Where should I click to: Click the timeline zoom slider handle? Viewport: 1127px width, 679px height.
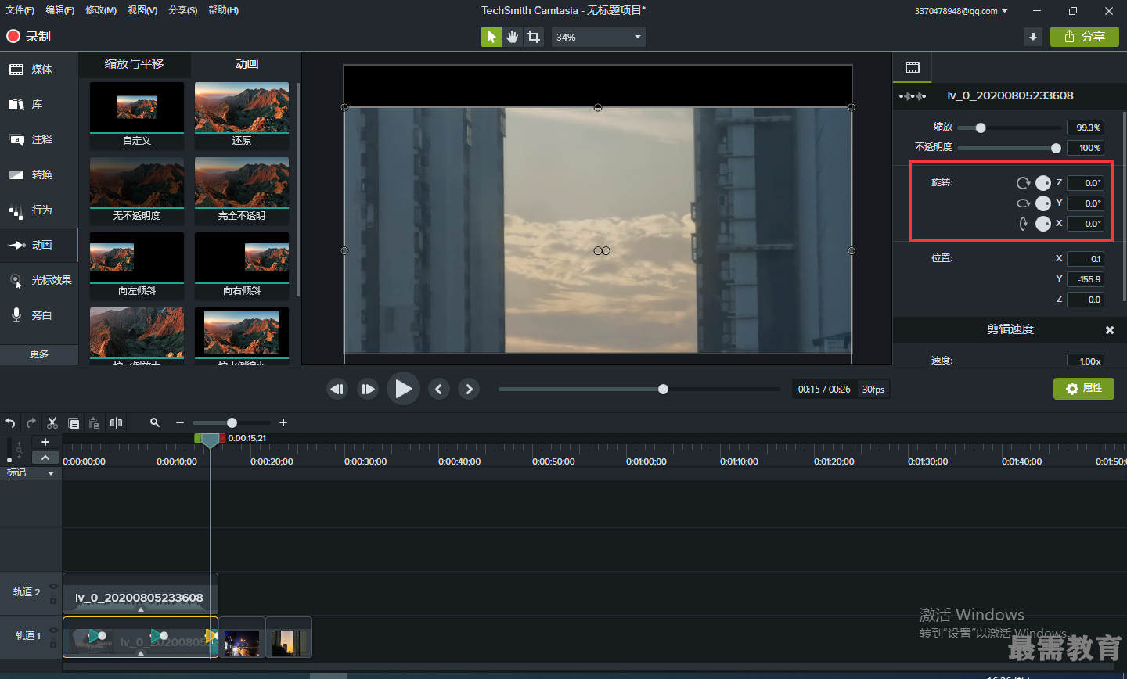pyautogui.click(x=232, y=422)
